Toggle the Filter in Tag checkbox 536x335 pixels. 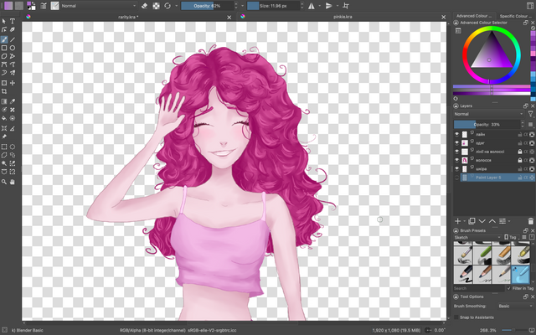pos(509,288)
